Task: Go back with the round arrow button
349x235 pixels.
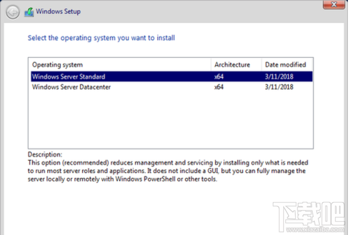Action: tap(13, 12)
